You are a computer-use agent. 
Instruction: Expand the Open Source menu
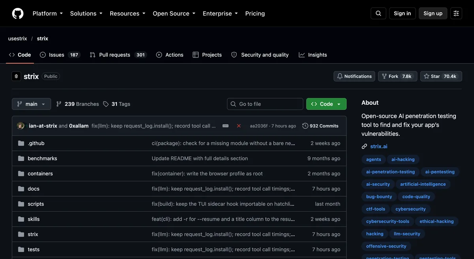point(174,13)
